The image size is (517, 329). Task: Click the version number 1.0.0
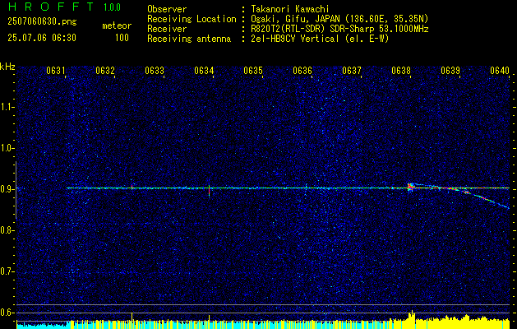(112, 7)
